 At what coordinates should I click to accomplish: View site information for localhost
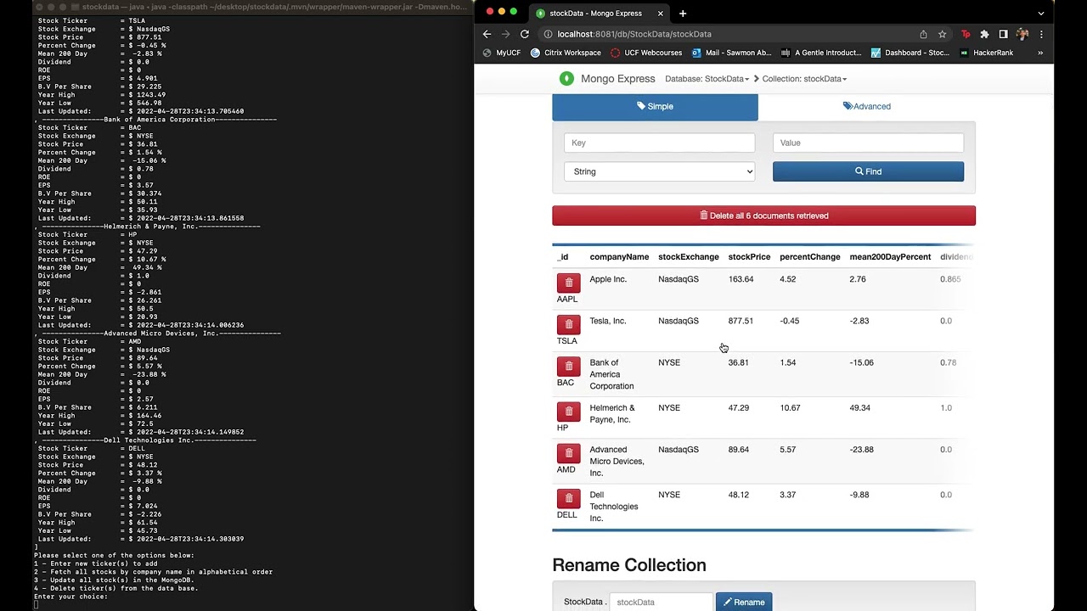pyautogui.click(x=548, y=34)
